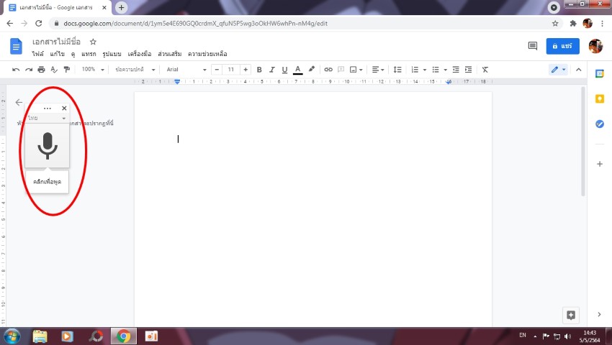Open the Arial font dropdown
The height and width of the screenshot is (345, 612).
coord(186,70)
